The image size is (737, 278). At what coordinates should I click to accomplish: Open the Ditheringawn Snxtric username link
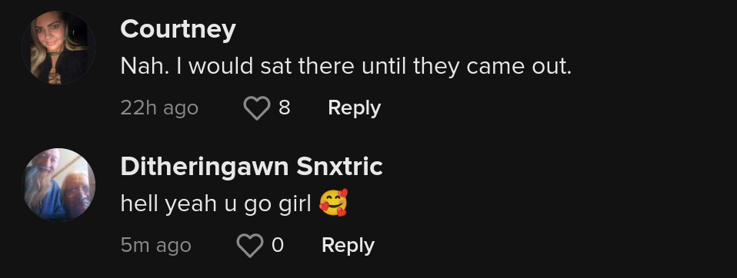tap(252, 167)
